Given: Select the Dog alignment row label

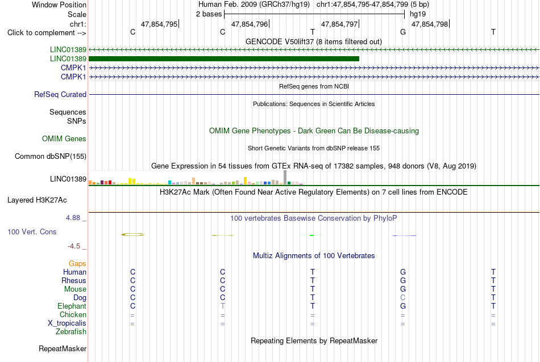Looking at the screenshot, I should click(80, 298).
